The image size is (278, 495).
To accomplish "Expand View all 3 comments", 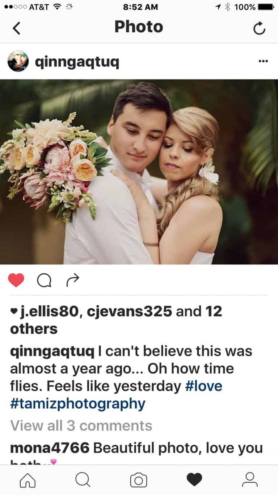I will (81, 425).
